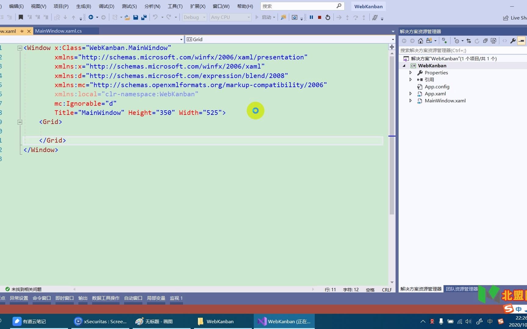527x329 pixels.
Task: Toggle the pin on the xaml tab
Action: point(22,31)
